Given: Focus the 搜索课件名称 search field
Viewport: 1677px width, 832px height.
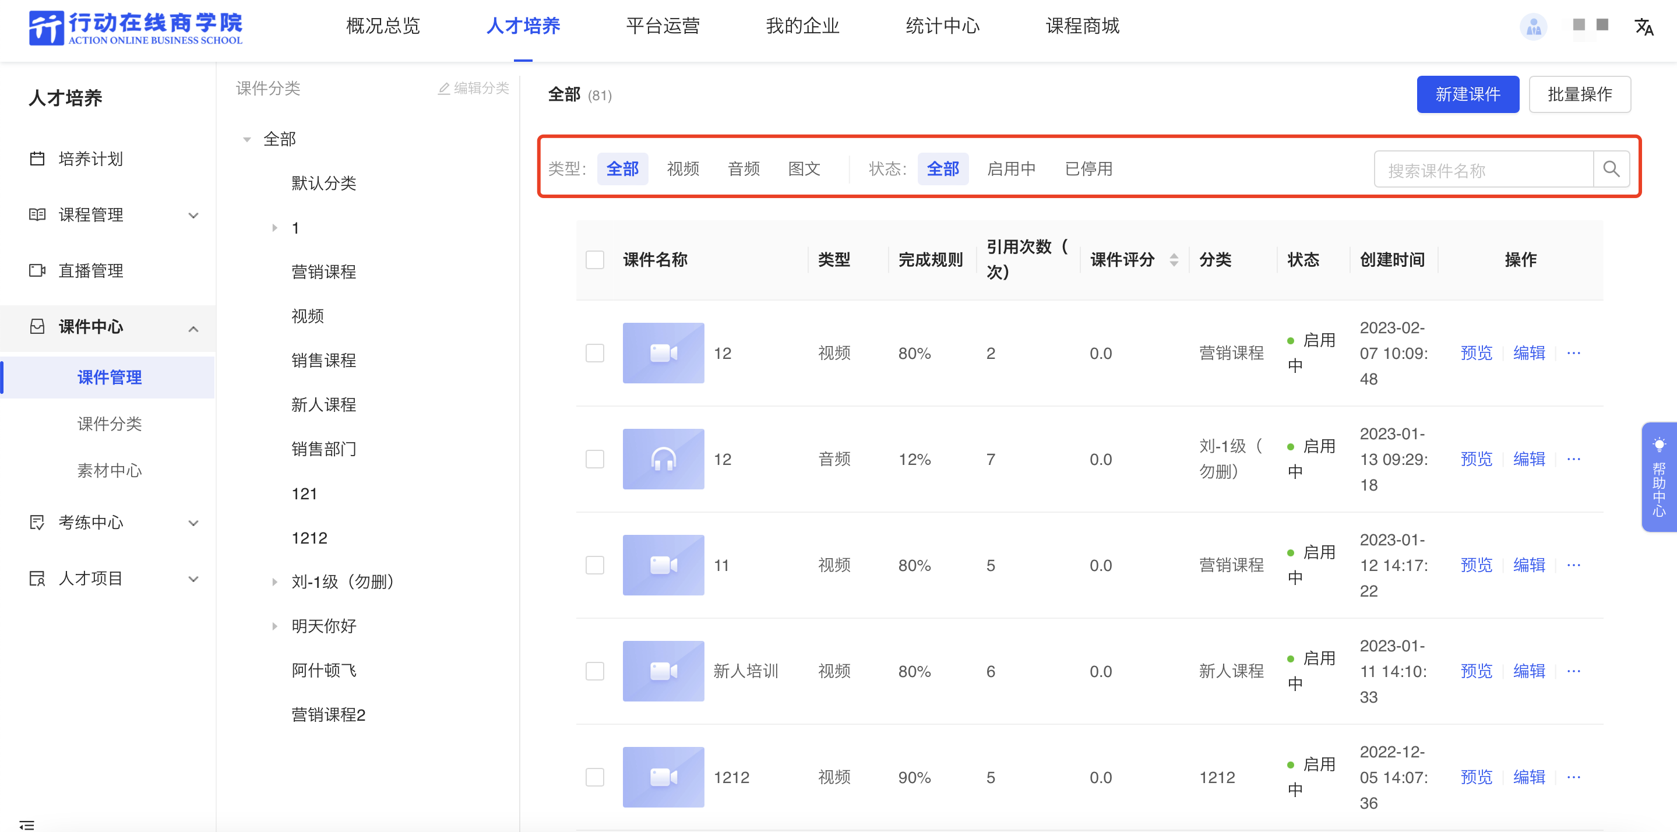Looking at the screenshot, I should [x=1484, y=170].
